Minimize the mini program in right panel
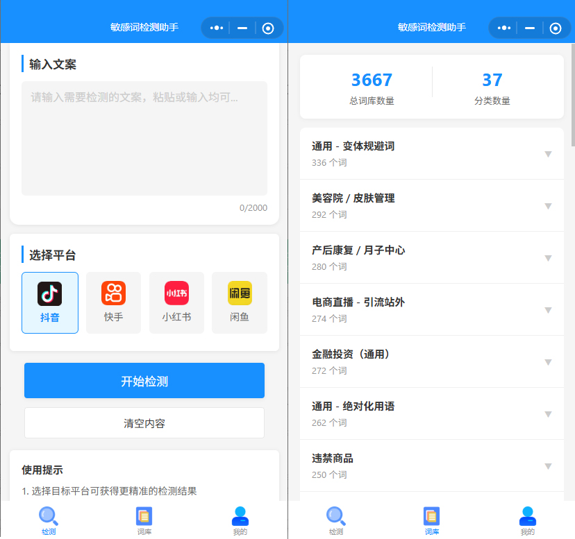Viewport: 575px width, 539px height. [x=530, y=28]
